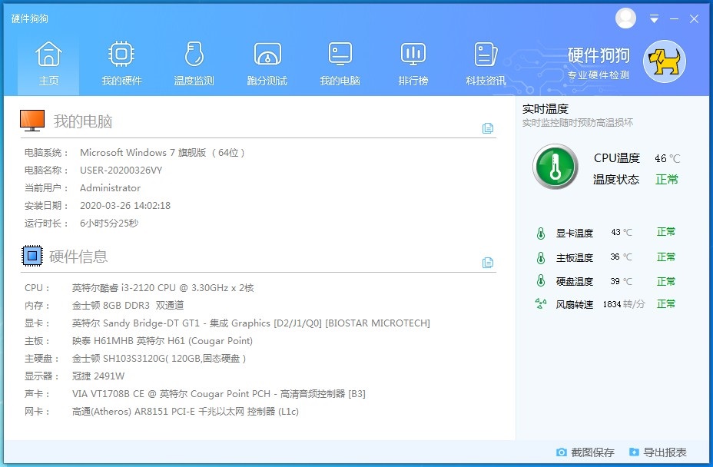Click the 风扇转速 fan icon

click(x=541, y=304)
